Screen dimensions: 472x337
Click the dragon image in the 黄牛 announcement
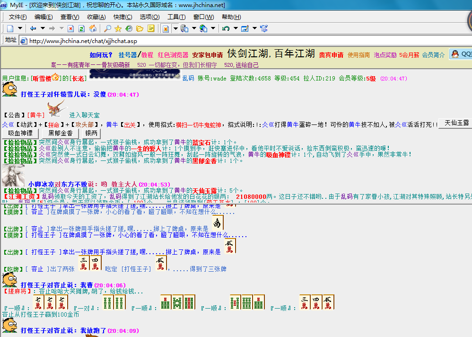click(57, 108)
